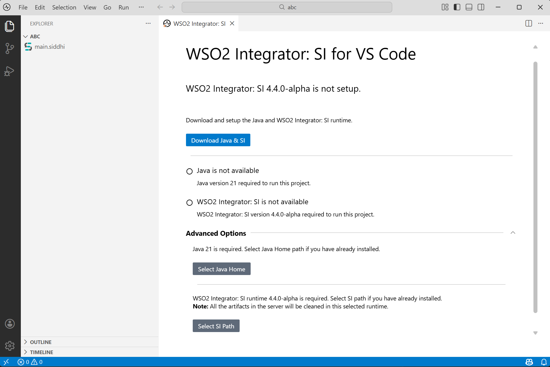The height and width of the screenshot is (367, 550).
Task: Click 'WSO2 Integrator: SI 4.4.0-alpha is not setup.' text
Action: [273, 89]
